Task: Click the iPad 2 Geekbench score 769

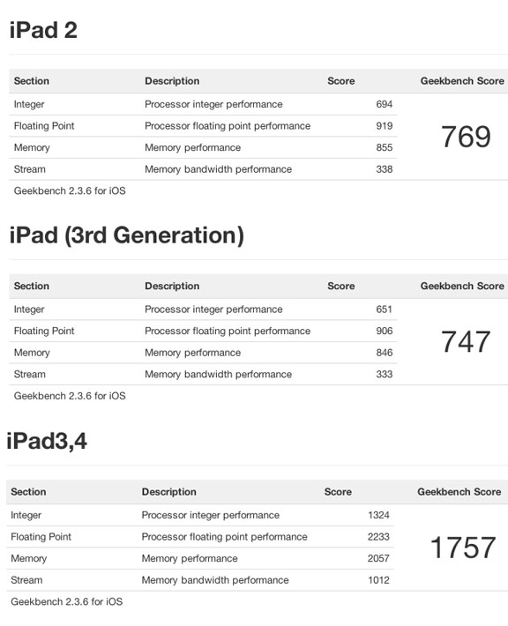Action: click(466, 137)
